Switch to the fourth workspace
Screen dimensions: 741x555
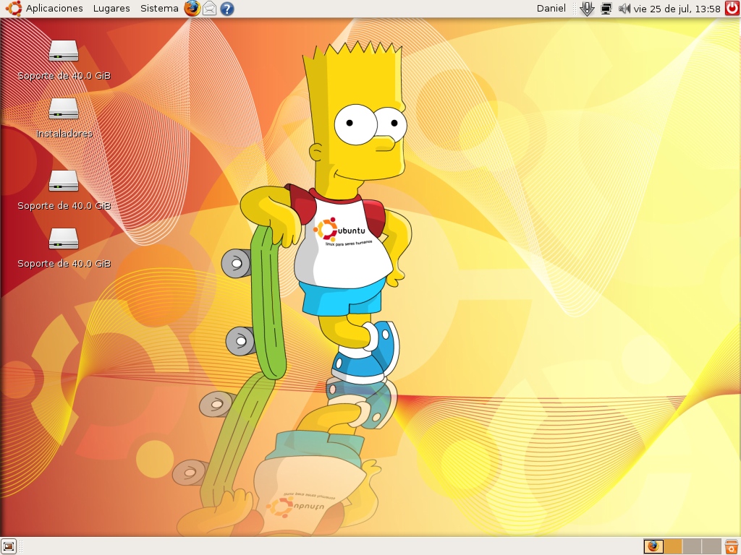click(711, 546)
